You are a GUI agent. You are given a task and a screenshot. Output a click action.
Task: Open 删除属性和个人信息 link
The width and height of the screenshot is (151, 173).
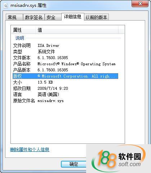click(x=30, y=150)
